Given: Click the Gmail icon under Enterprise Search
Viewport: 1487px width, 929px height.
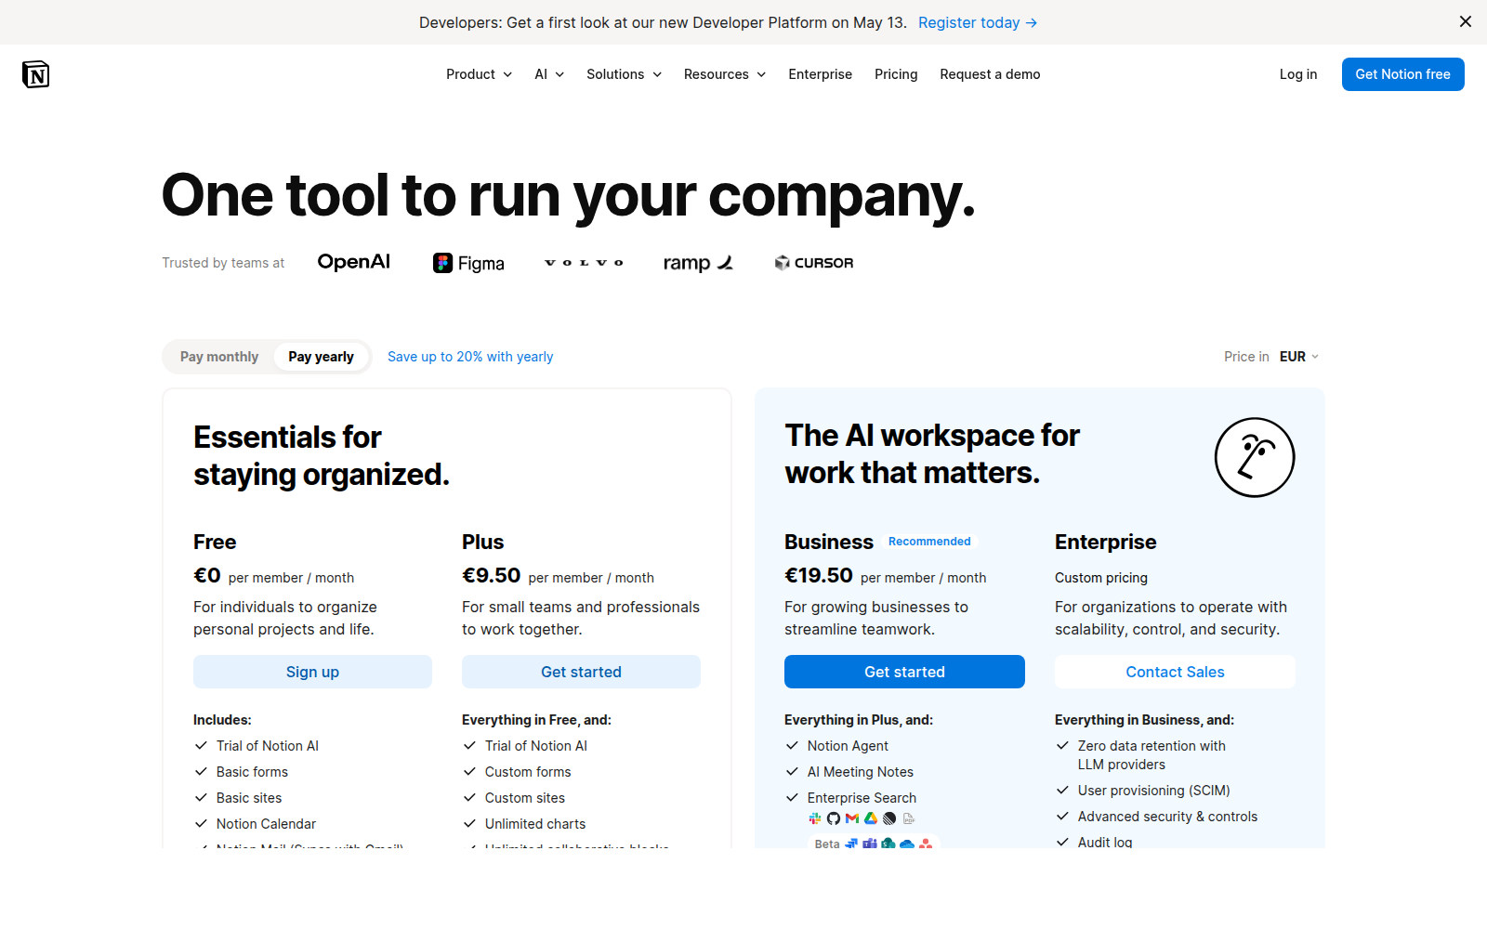Looking at the screenshot, I should (852, 818).
